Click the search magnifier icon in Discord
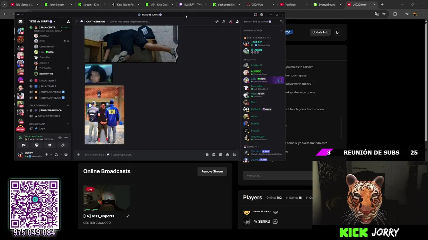 point(281,21)
